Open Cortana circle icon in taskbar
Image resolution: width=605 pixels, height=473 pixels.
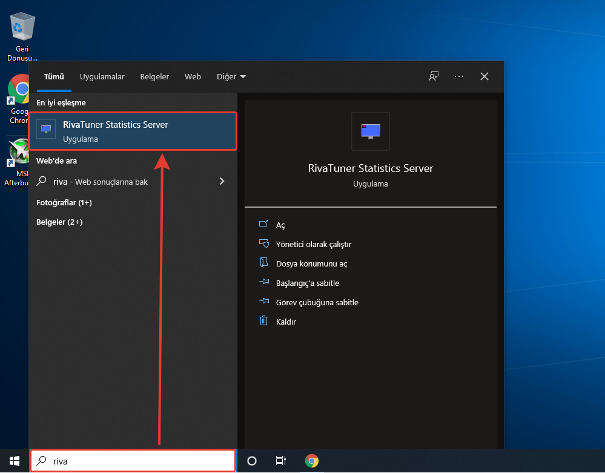[x=252, y=461]
